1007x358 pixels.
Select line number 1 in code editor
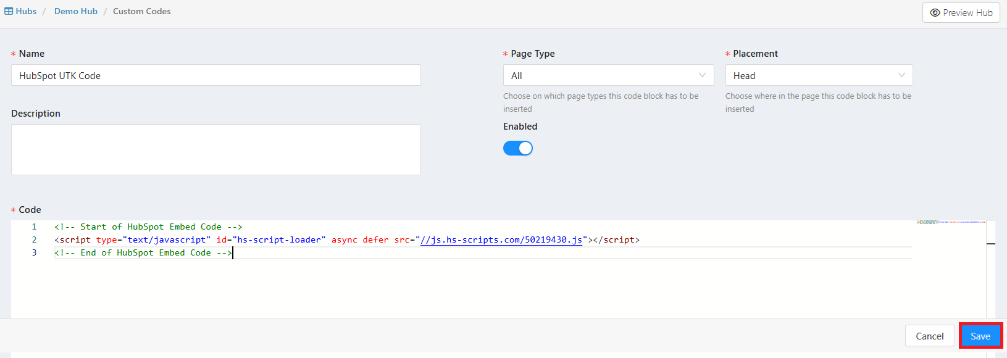[34, 227]
